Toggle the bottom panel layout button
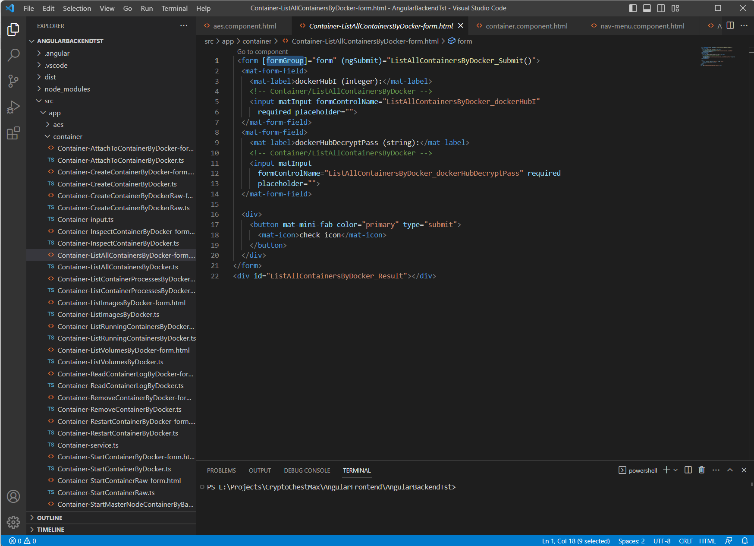754x546 pixels. tap(647, 8)
